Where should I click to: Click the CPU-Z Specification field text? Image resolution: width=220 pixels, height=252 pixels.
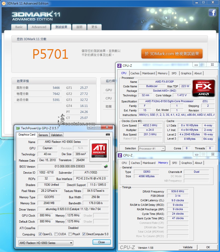[x=176, y=101]
